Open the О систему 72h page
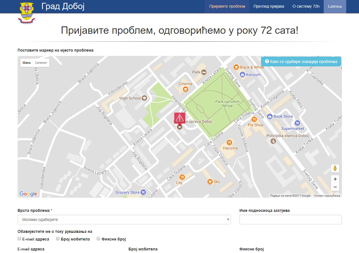 point(306,6)
